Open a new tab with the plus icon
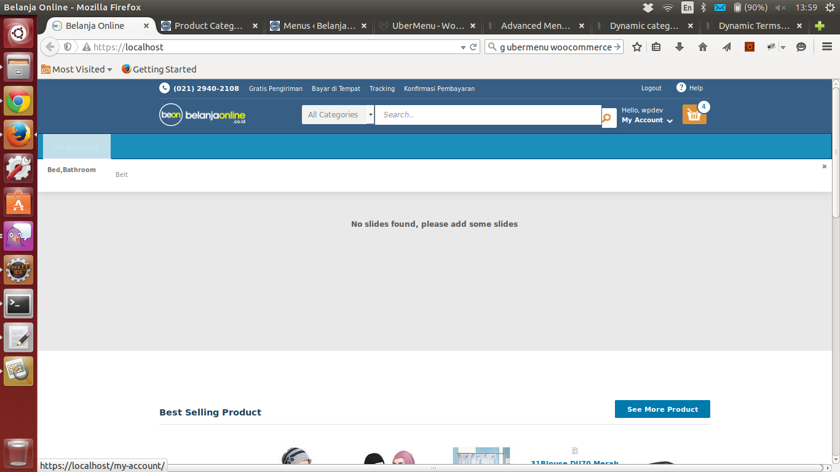The width and height of the screenshot is (840, 472). (x=819, y=26)
